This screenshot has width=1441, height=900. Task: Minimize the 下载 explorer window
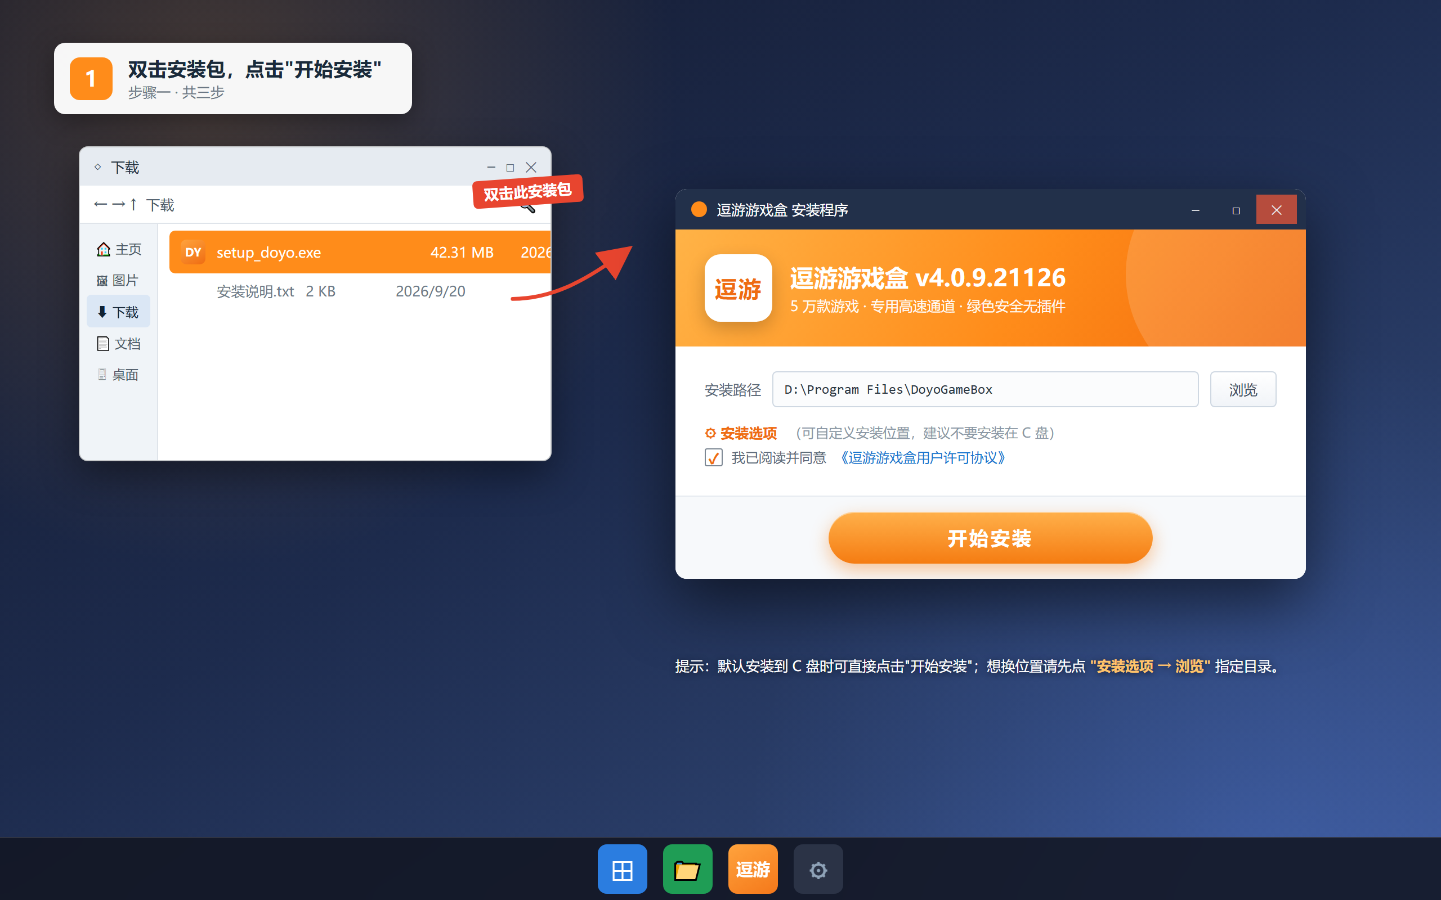[491, 168]
